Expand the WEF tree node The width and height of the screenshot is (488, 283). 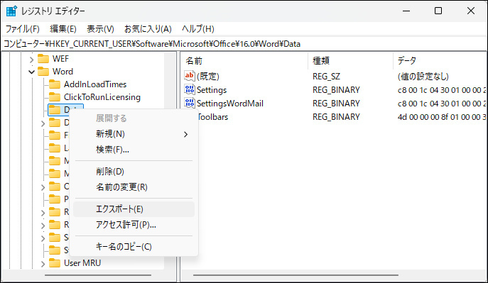pos(31,59)
